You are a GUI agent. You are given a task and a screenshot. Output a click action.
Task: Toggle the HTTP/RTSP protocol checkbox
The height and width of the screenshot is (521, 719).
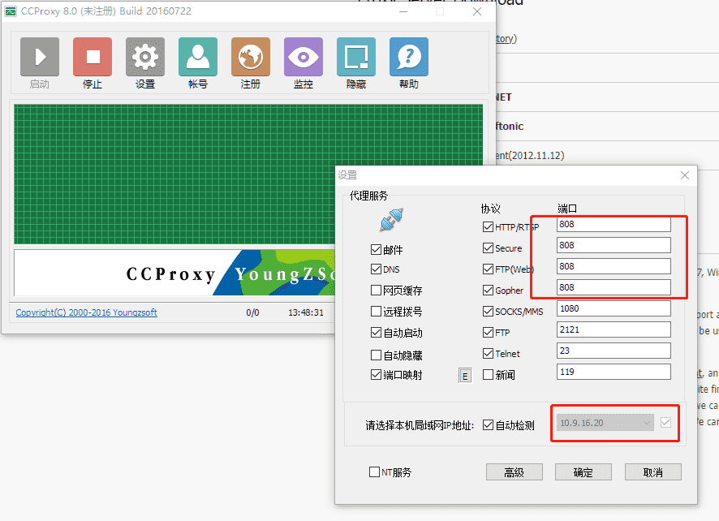(489, 227)
